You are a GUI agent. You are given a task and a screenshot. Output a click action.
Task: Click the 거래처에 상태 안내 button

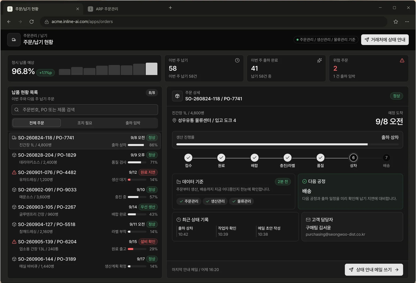coord(385,40)
